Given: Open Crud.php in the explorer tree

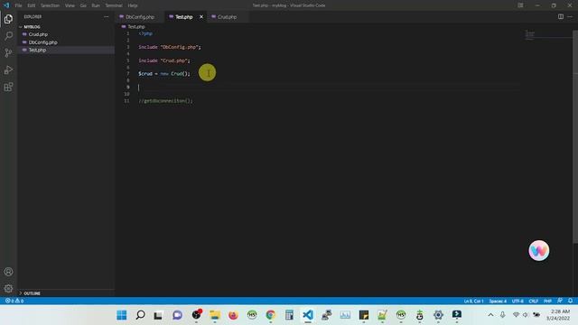Looking at the screenshot, I should click(x=38, y=34).
